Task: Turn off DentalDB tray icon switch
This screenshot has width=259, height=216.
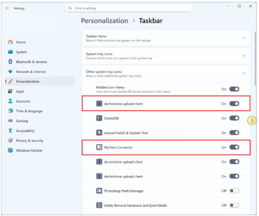Action: [x=234, y=118]
